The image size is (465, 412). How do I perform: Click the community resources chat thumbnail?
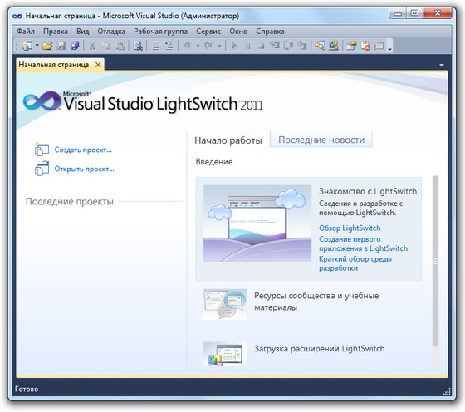tap(225, 304)
